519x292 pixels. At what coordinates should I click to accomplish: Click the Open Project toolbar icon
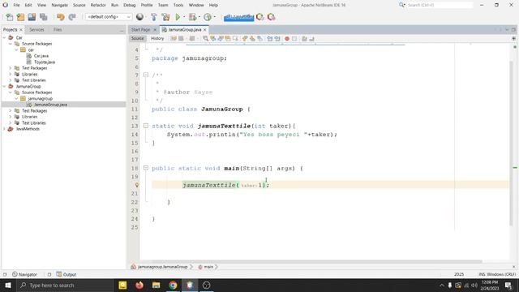coord(32,17)
